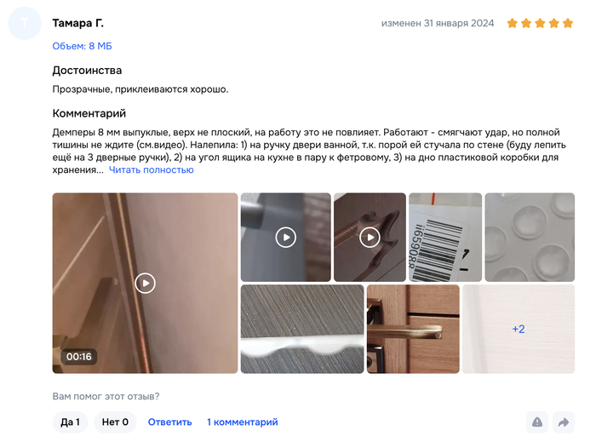Screen dimensions: 596x442
Task: Expand review with Читать полностью
Action: 152,169
